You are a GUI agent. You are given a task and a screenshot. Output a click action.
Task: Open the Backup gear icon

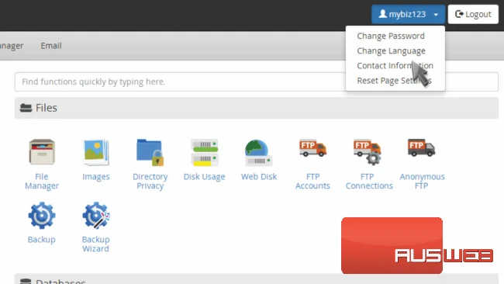point(42,216)
